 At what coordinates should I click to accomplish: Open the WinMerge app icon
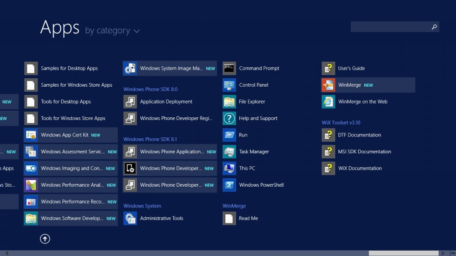(x=328, y=85)
